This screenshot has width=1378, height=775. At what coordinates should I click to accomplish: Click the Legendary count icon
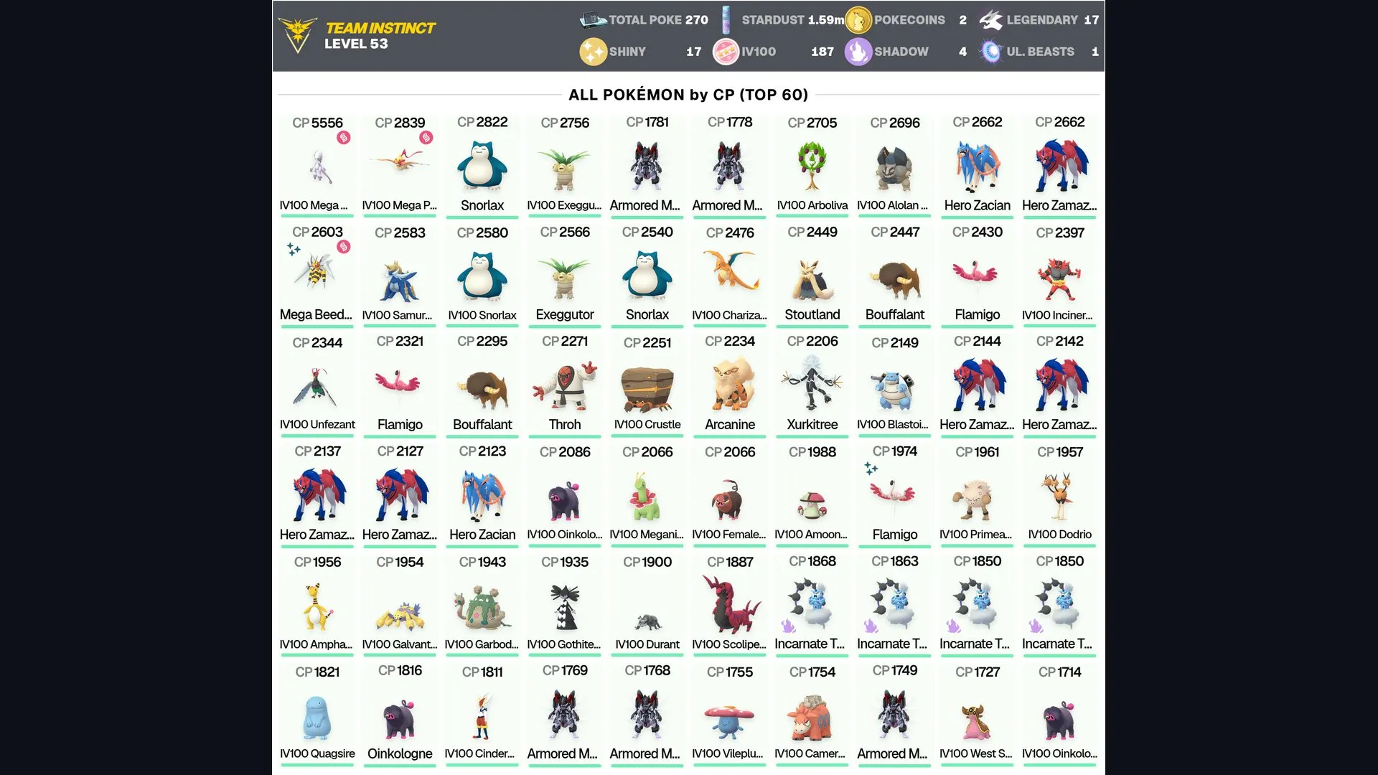991,20
